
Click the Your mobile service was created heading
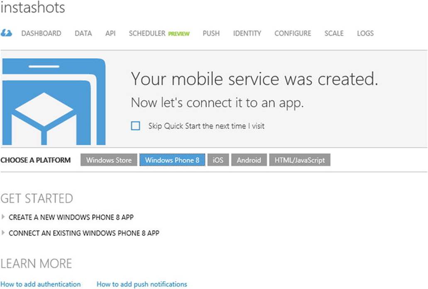254,79
